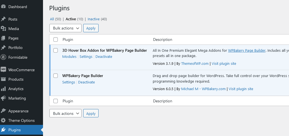Open the Analytics bar chart icon
Image resolution: width=289 pixels, height=136 pixels.
tap(3, 89)
